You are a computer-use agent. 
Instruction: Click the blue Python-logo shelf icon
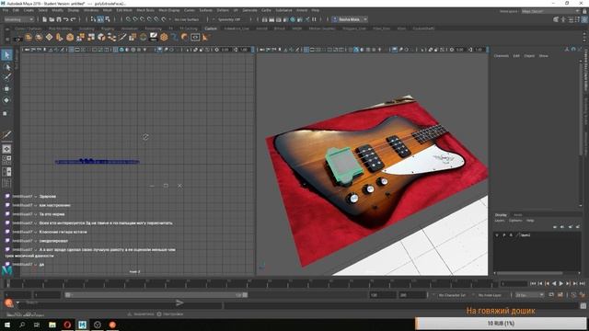[x=174, y=37]
